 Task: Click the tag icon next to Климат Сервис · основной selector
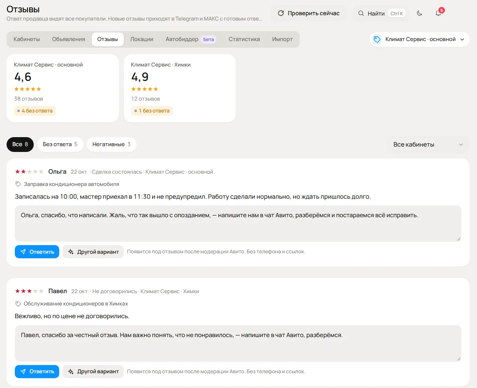377,39
